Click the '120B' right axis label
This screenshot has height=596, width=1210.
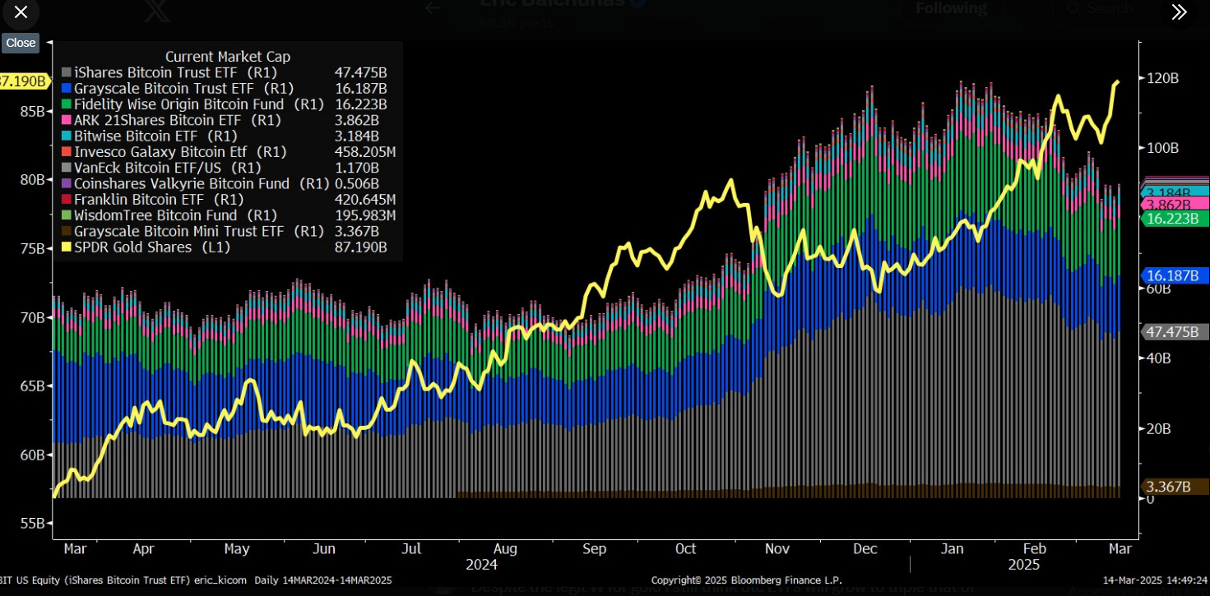[1165, 78]
